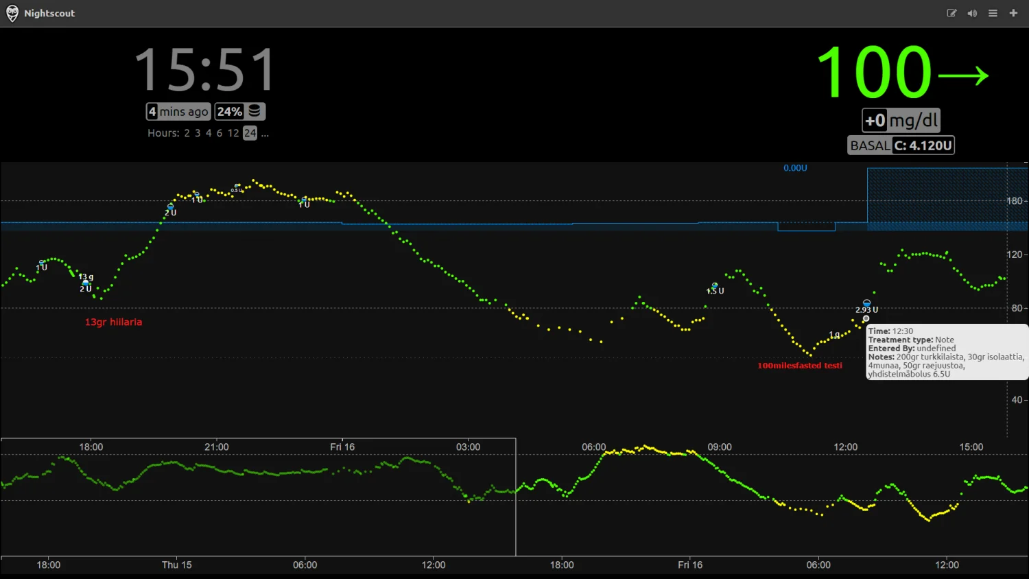Open the hamburger settings menu
This screenshot has width=1029, height=579.
993,13
